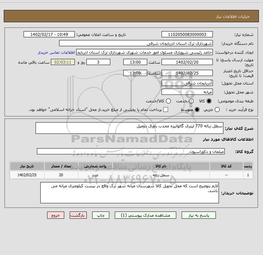Viewport: 263px width, 255px height.
Task: Click the delivery province field آذربایجان شرقی
Action: (x=187, y=83)
